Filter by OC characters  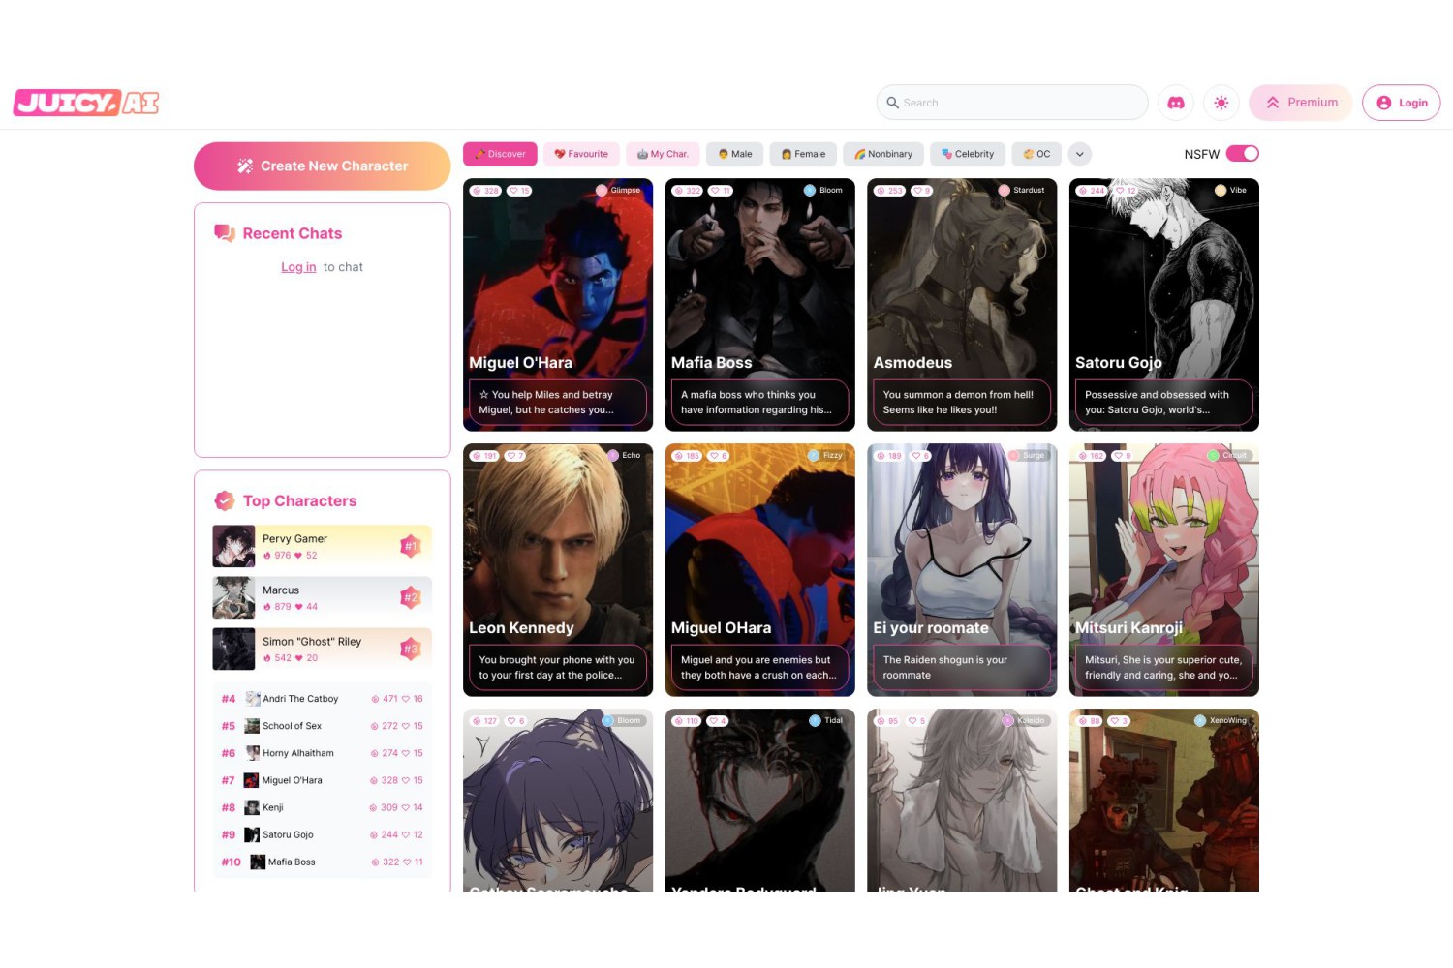pyautogui.click(x=1036, y=154)
